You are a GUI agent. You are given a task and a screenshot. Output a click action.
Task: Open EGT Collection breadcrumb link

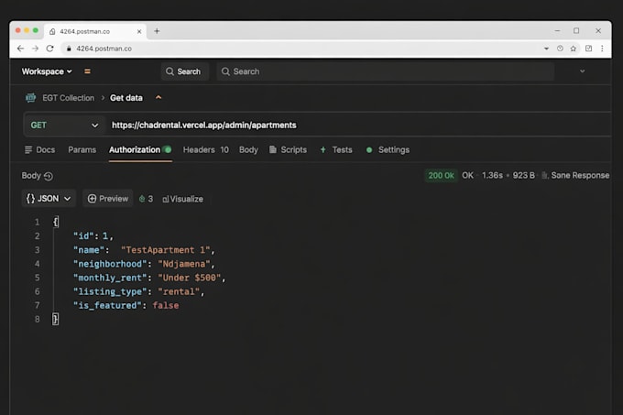coord(69,98)
